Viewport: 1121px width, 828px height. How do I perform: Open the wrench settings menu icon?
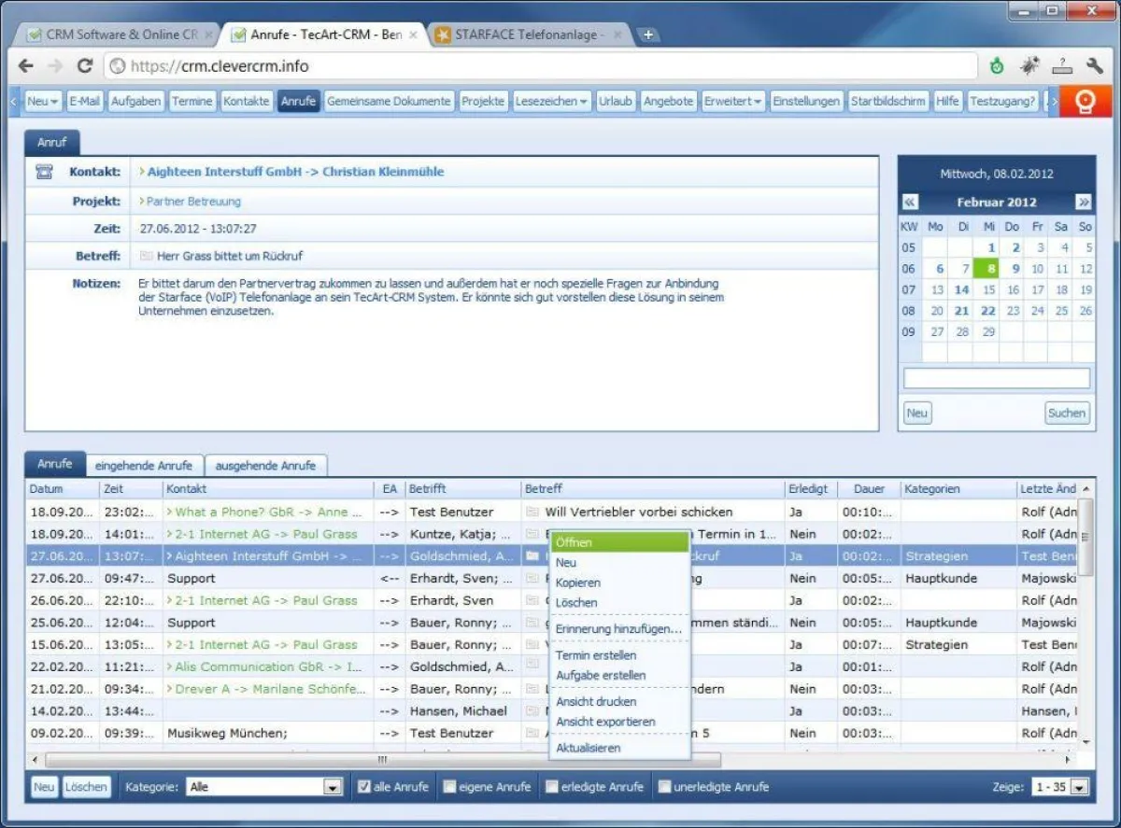[x=1094, y=66]
